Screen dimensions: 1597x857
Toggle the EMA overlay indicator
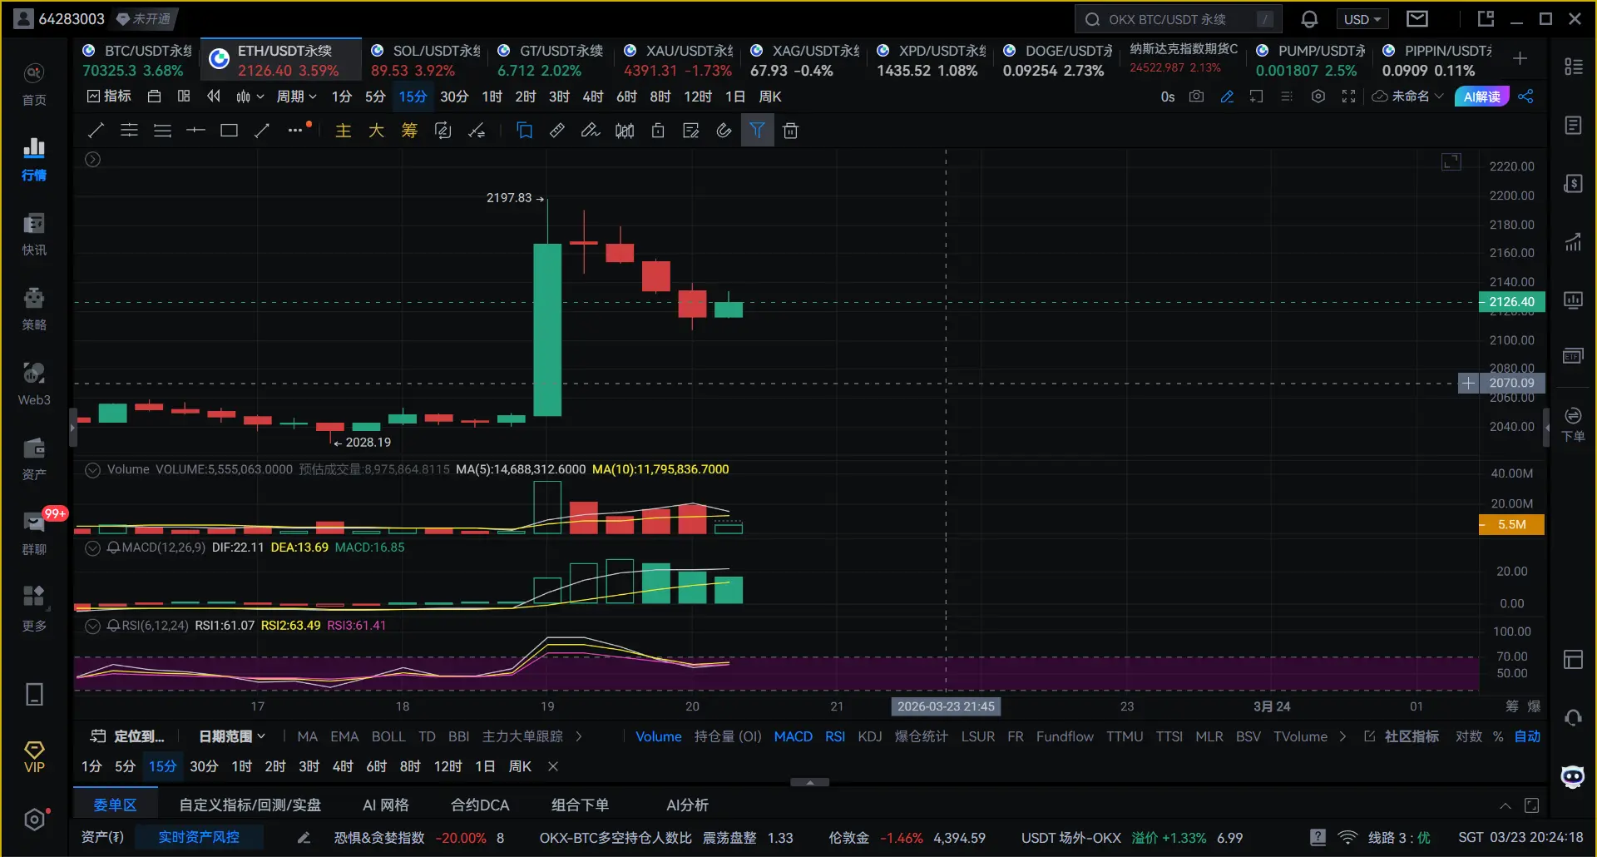(344, 736)
